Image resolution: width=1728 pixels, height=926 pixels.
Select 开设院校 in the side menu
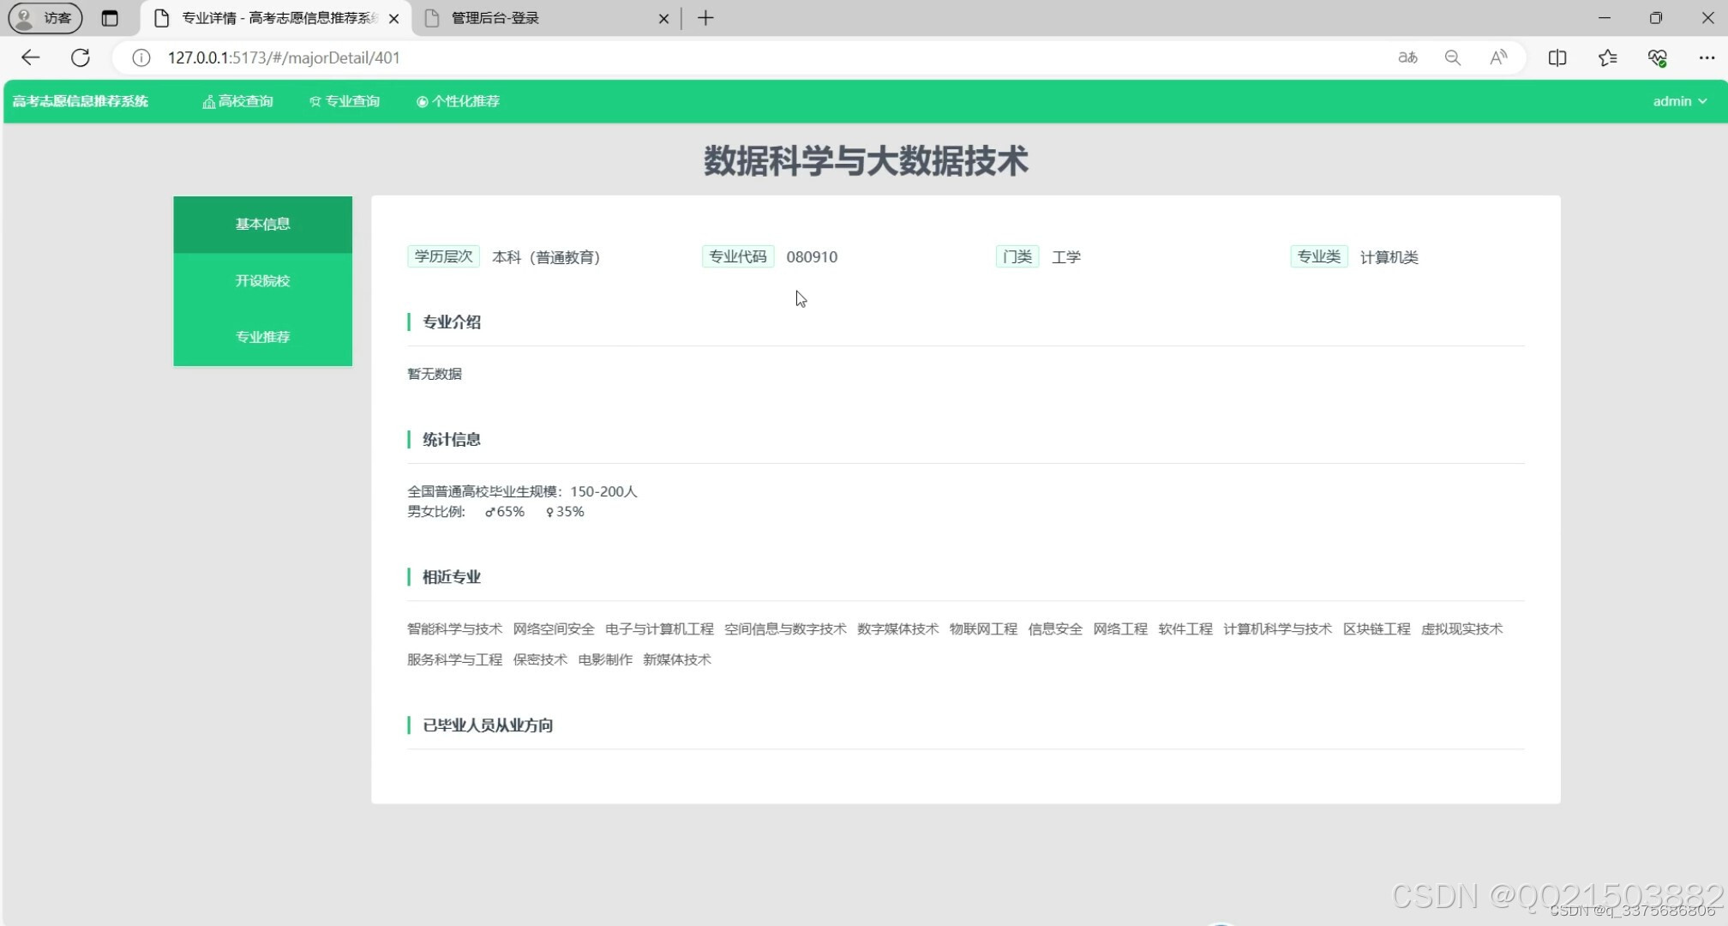pos(262,280)
